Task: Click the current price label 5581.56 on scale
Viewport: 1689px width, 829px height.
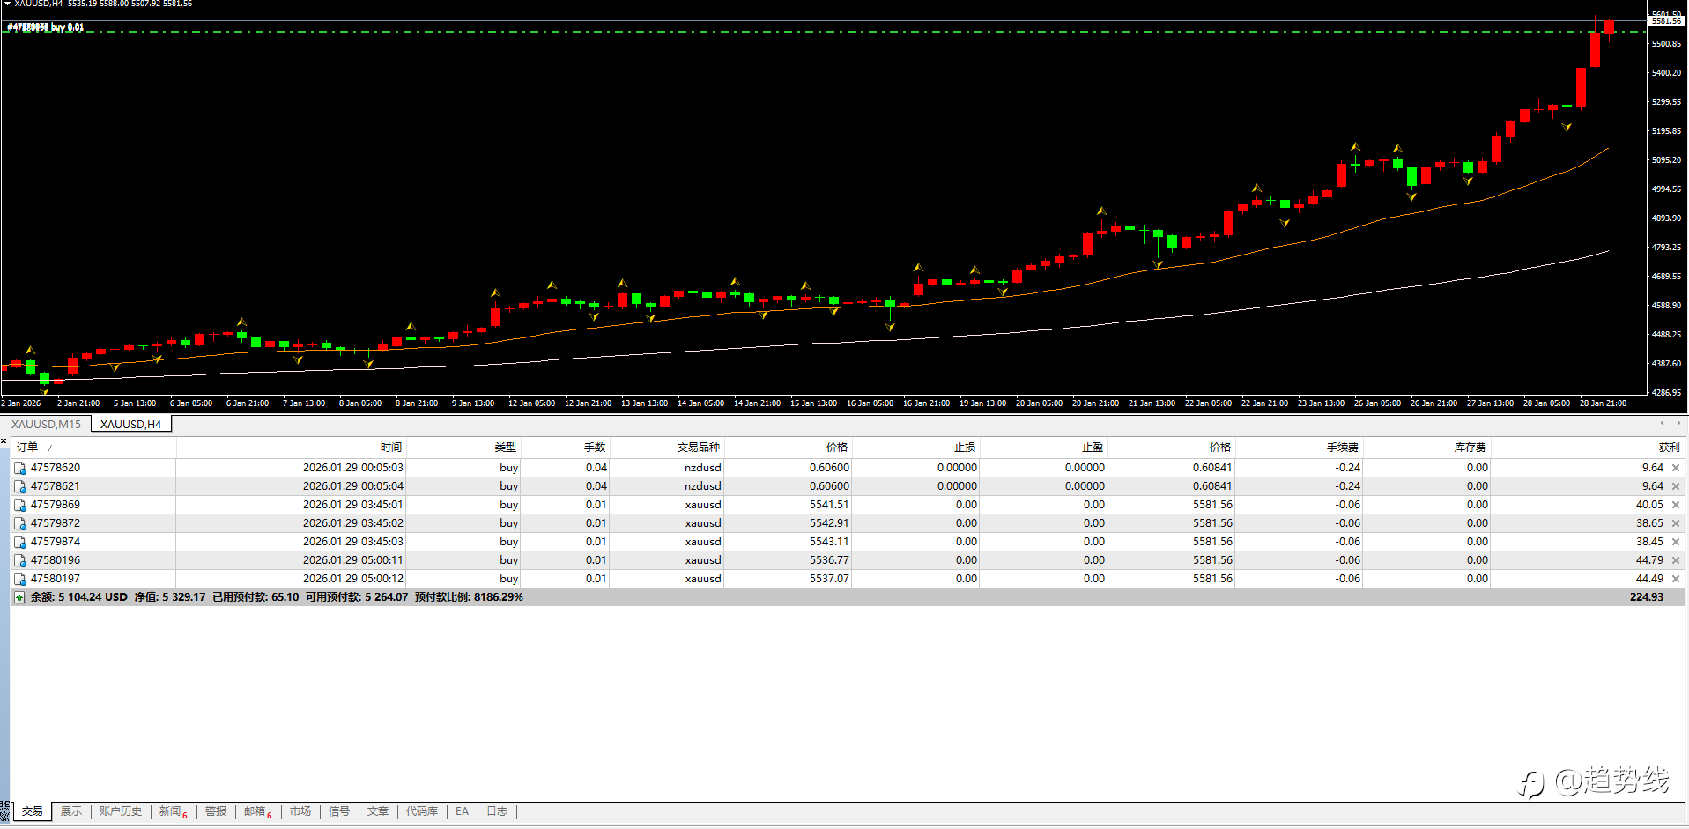Action: point(1665,20)
